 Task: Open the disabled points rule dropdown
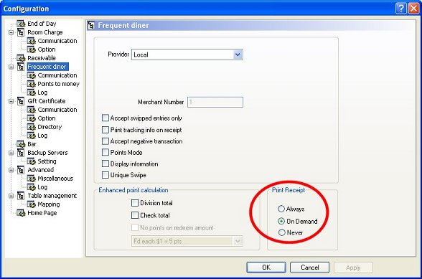click(x=238, y=241)
